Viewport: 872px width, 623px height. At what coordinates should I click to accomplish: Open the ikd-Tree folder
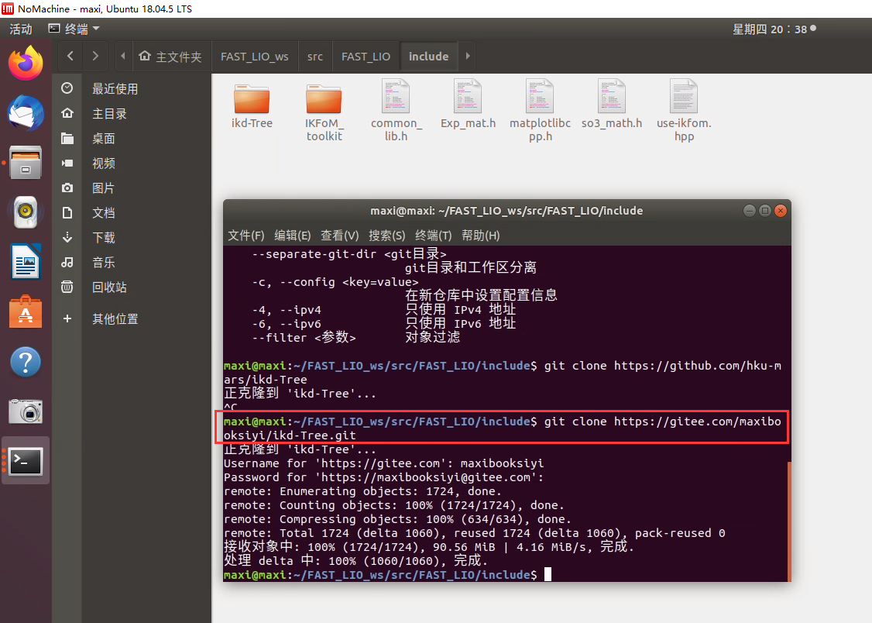point(252,106)
